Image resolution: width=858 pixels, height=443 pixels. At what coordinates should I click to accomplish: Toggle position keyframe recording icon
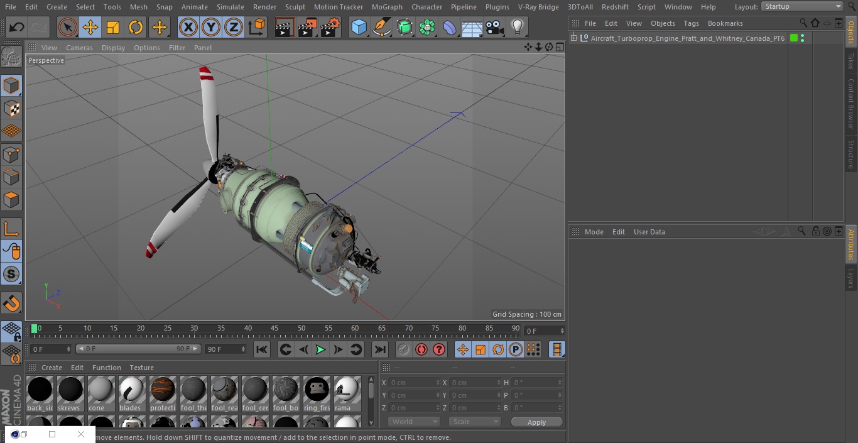click(x=463, y=349)
